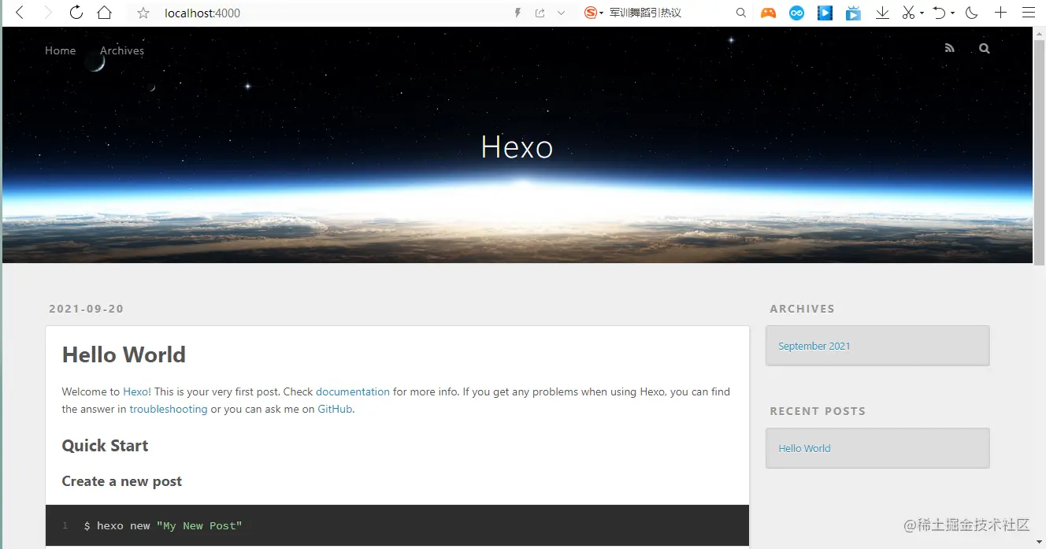The height and width of the screenshot is (549, 1046).
Task: Click the hexo new code block
Action: 397,525
